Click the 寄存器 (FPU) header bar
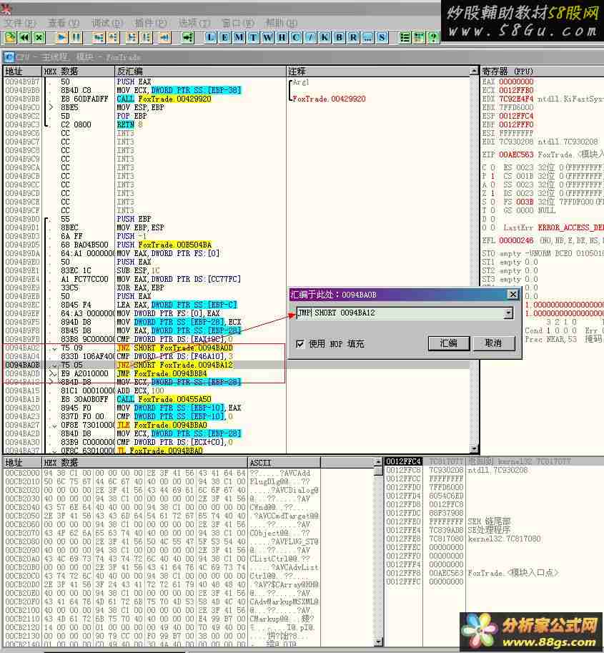Screen dimensions: 604x653 pos(542,72)
